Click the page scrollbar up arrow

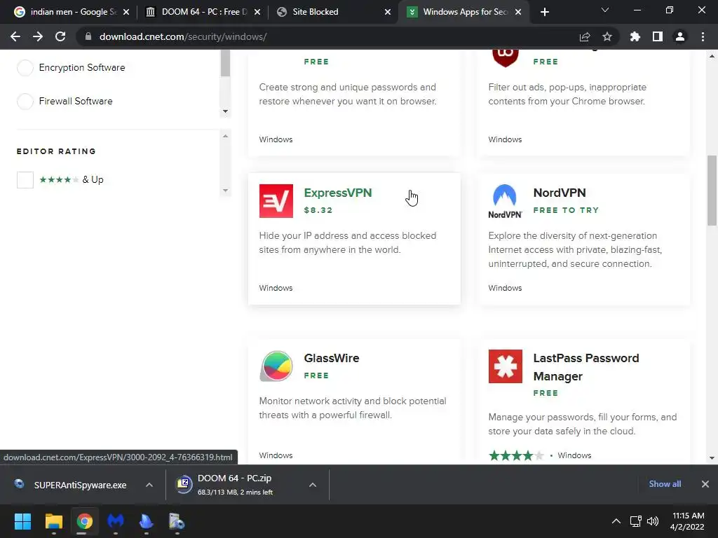(712, 56)
